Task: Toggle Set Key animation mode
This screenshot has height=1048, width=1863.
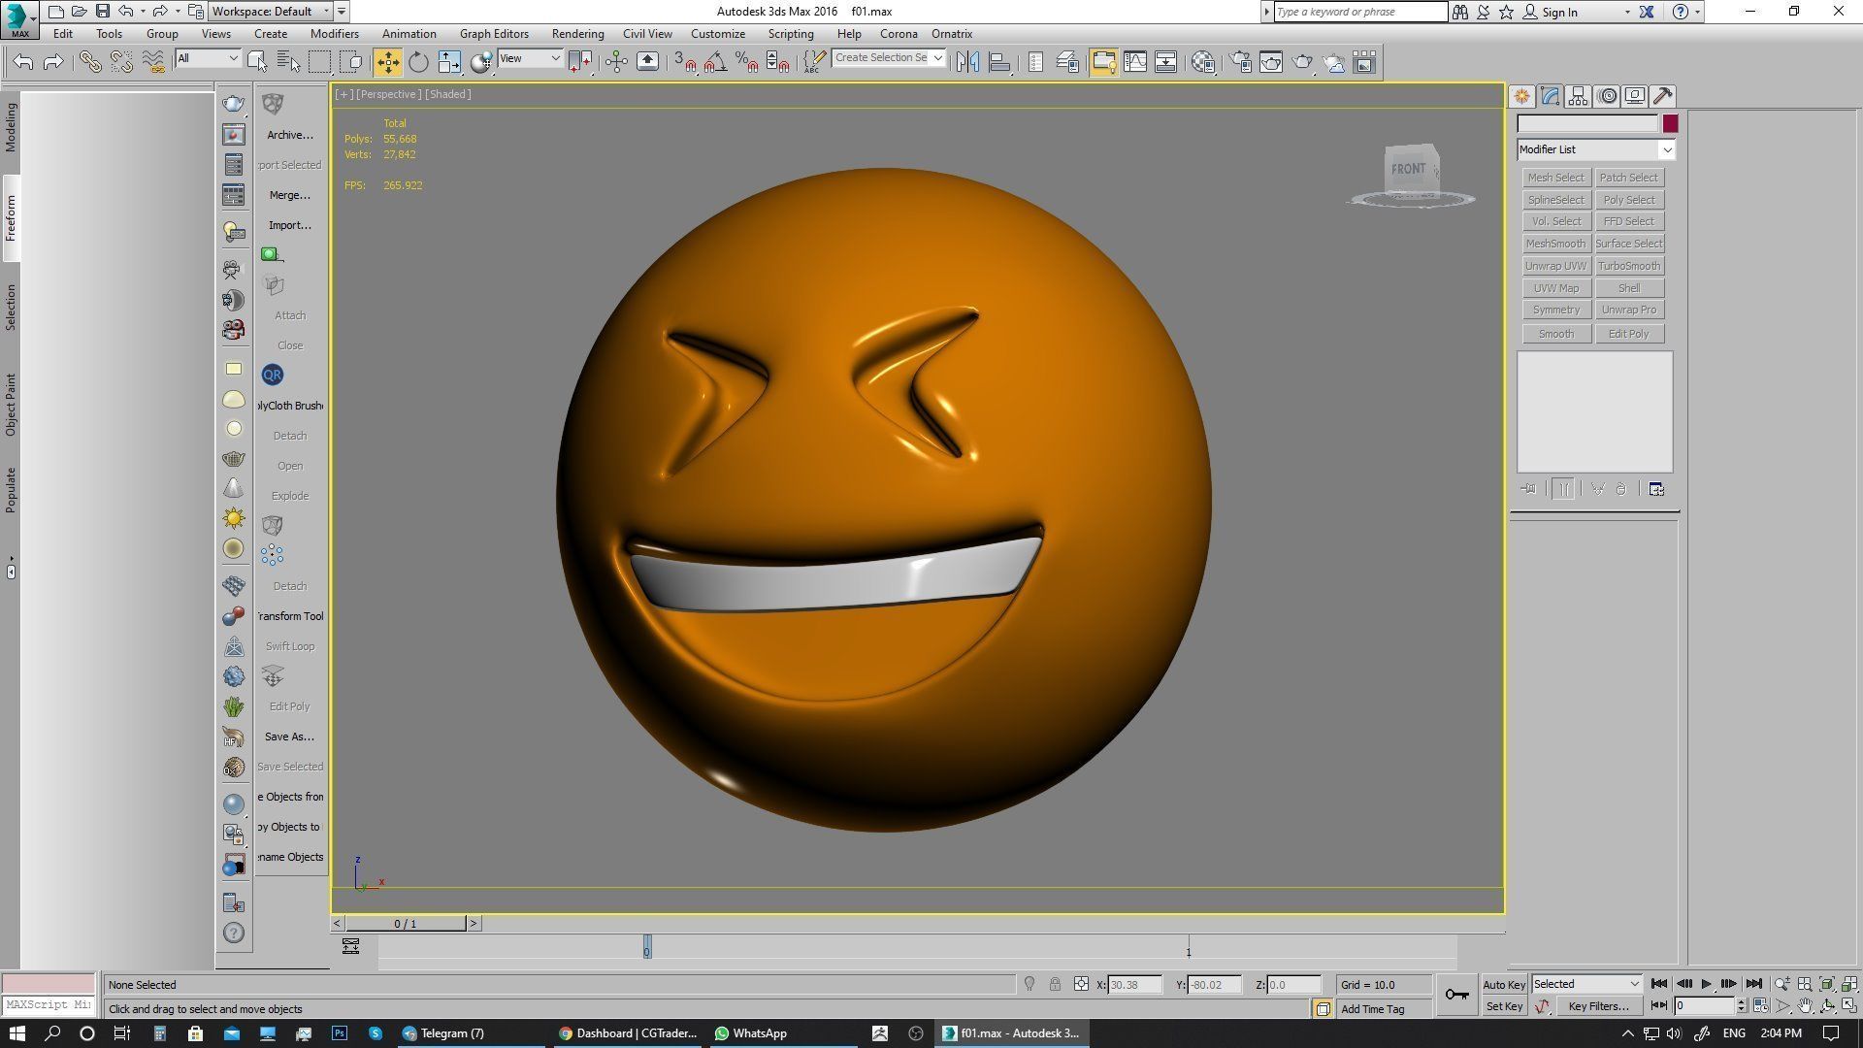Action: (x=1504, y=1006)
